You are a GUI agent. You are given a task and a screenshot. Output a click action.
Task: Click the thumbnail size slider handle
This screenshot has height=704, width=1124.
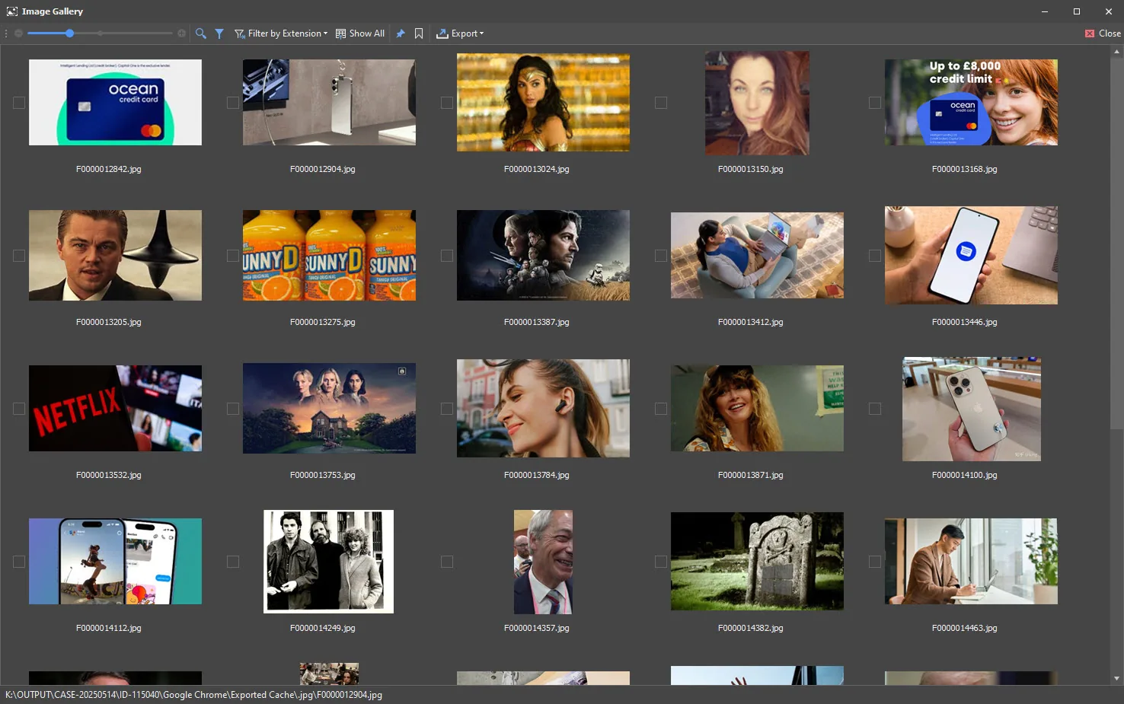coord(70,33)
